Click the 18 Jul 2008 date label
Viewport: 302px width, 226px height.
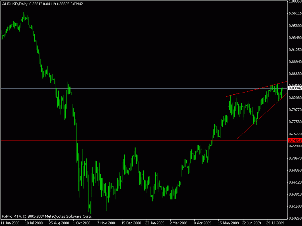[34, 223]
